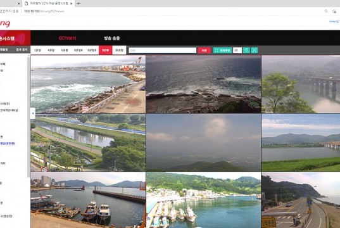Image resolution: width=340 pixels, height=228 pixels.
Task: Close the Arirang TV CCTV browser tab
Action: point(71,3)
